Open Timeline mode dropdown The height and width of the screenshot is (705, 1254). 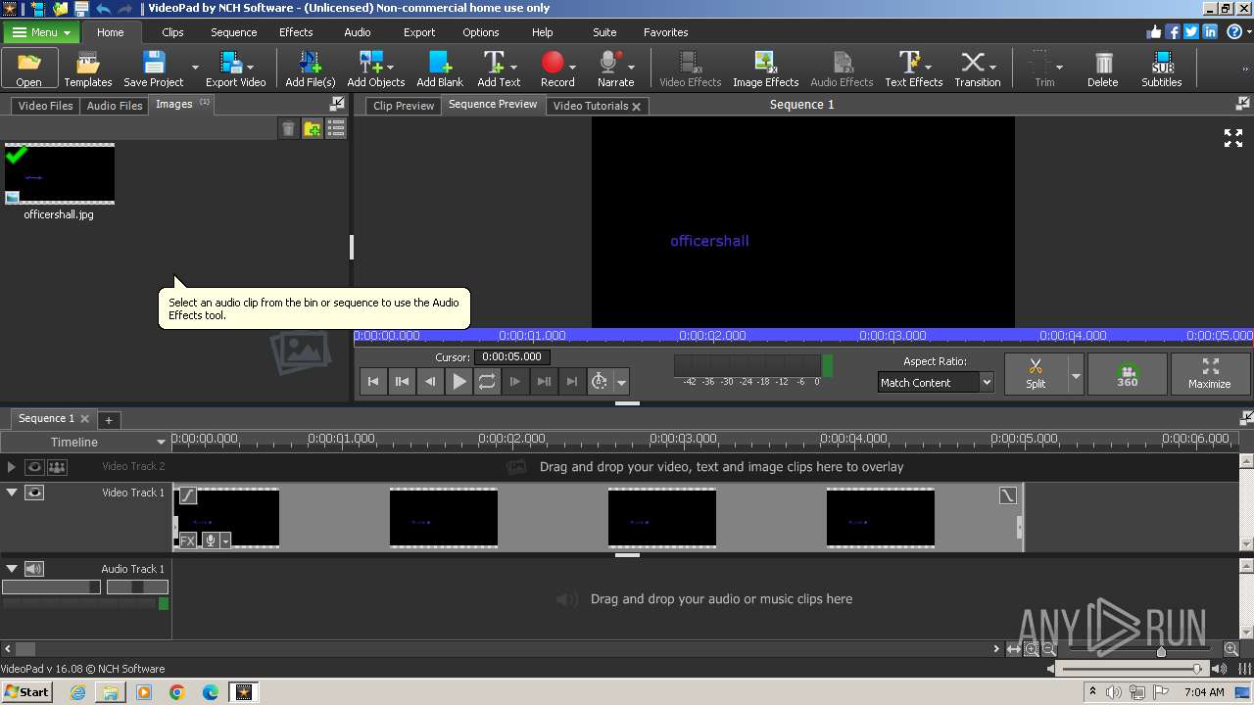click(88, 442)
